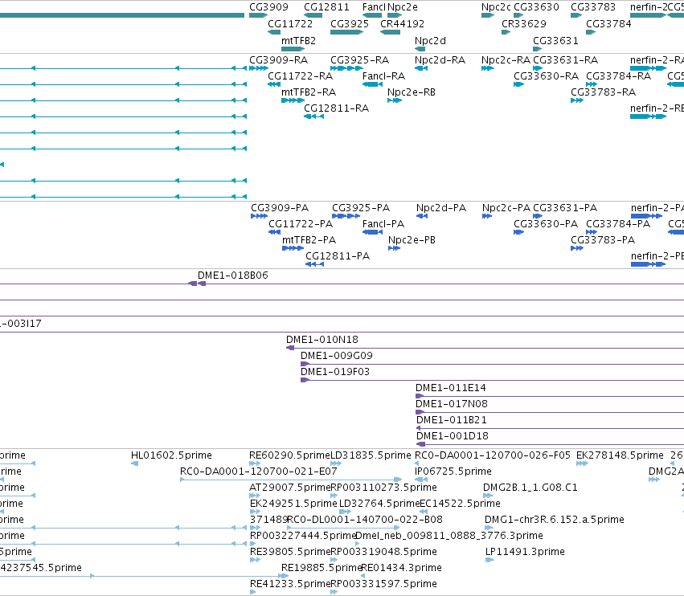Click the Fancl-RA transcript label
Image resolution: width=684 pixels, height=596 pixels.
[384, 76]
